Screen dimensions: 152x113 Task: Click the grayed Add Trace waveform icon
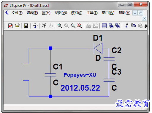tap(95, 26)
